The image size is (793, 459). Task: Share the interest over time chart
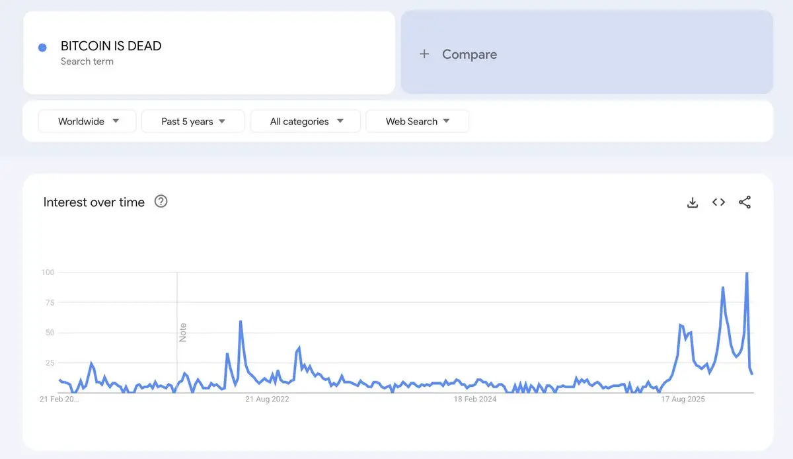[x=745, y=202]
